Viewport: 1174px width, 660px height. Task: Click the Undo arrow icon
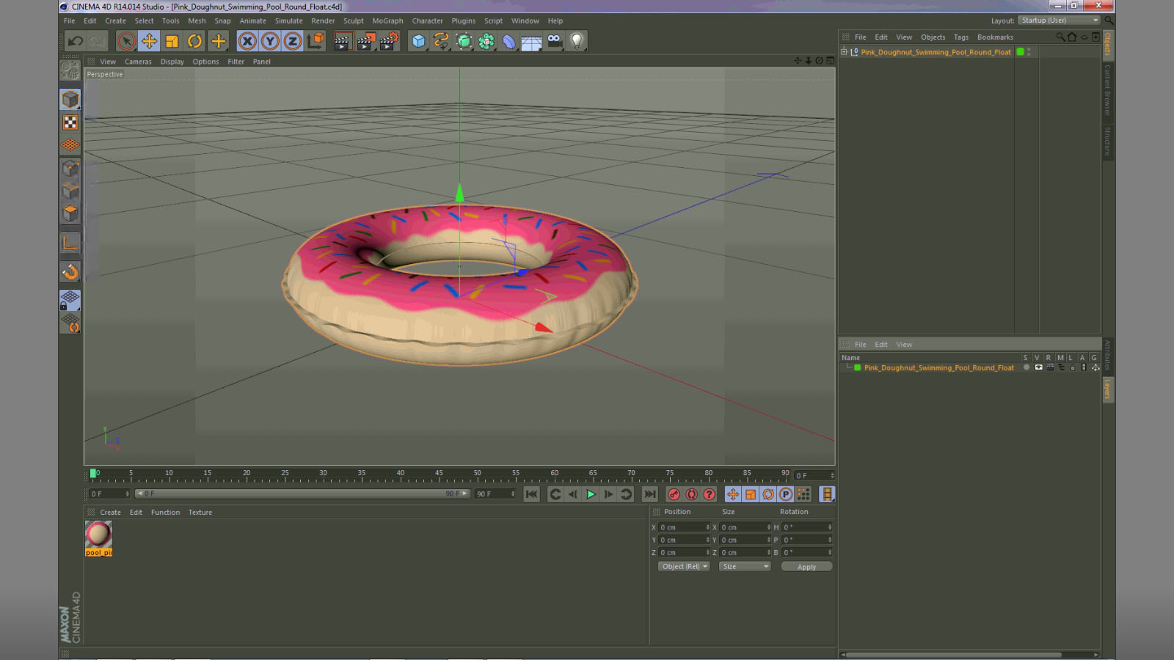(75, 41)
